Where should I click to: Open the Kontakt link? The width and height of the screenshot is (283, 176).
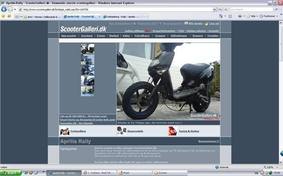tap(213, 31)
